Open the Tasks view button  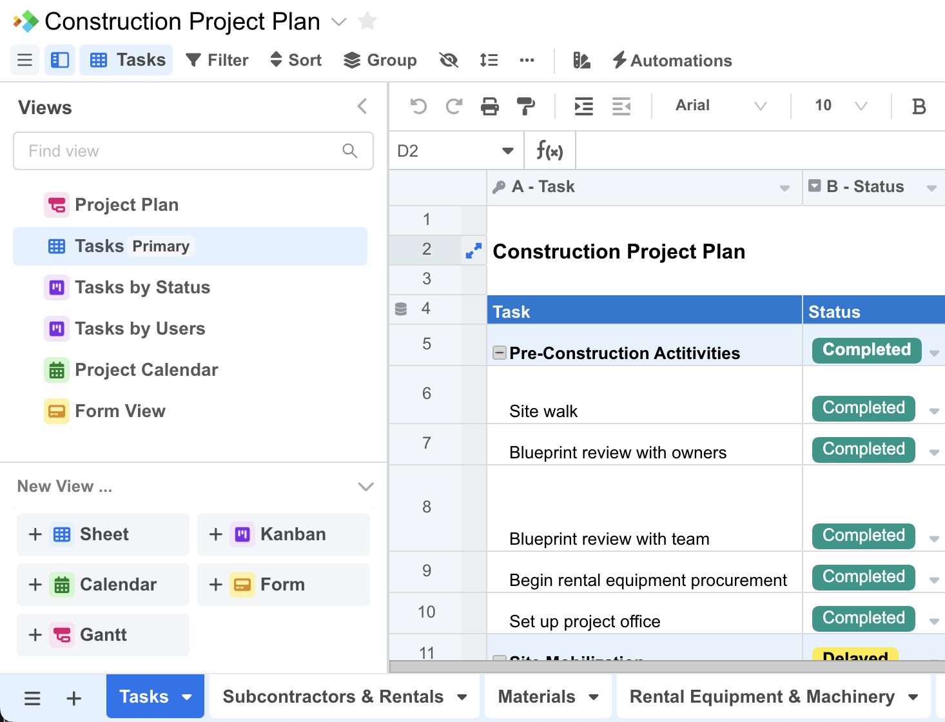126,60
